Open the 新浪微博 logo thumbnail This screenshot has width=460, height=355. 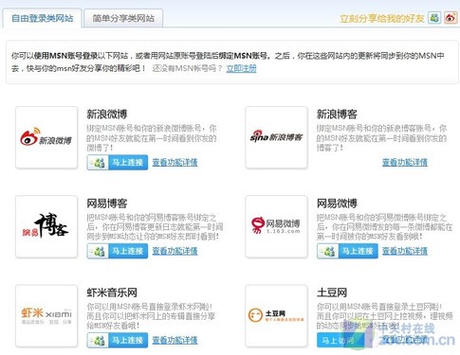[x=46, y=137]
